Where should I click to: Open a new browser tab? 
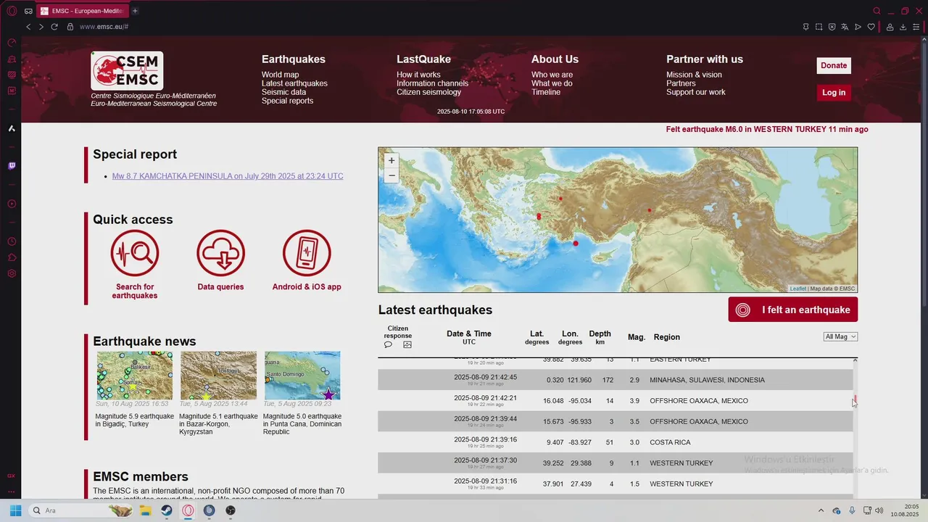click(x=135, y=11)
